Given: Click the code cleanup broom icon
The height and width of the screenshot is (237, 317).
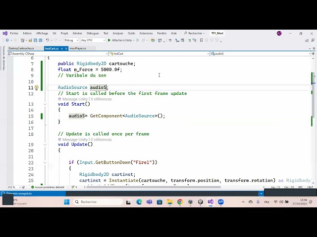Looking at the screenshot, I should [x=73, y=187].
